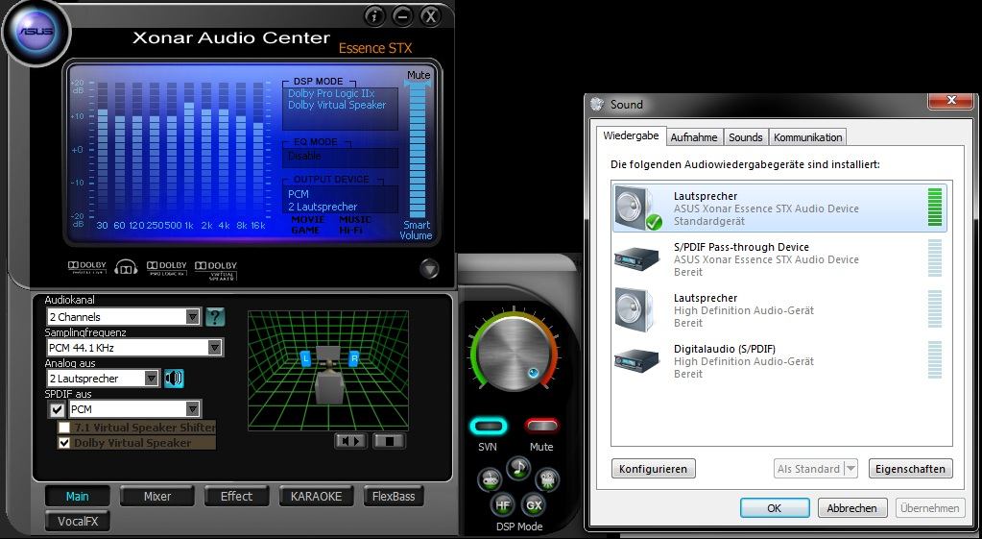
Task: Click Abbrechen in Sound dialog
Action: click(x=851, y=508)
